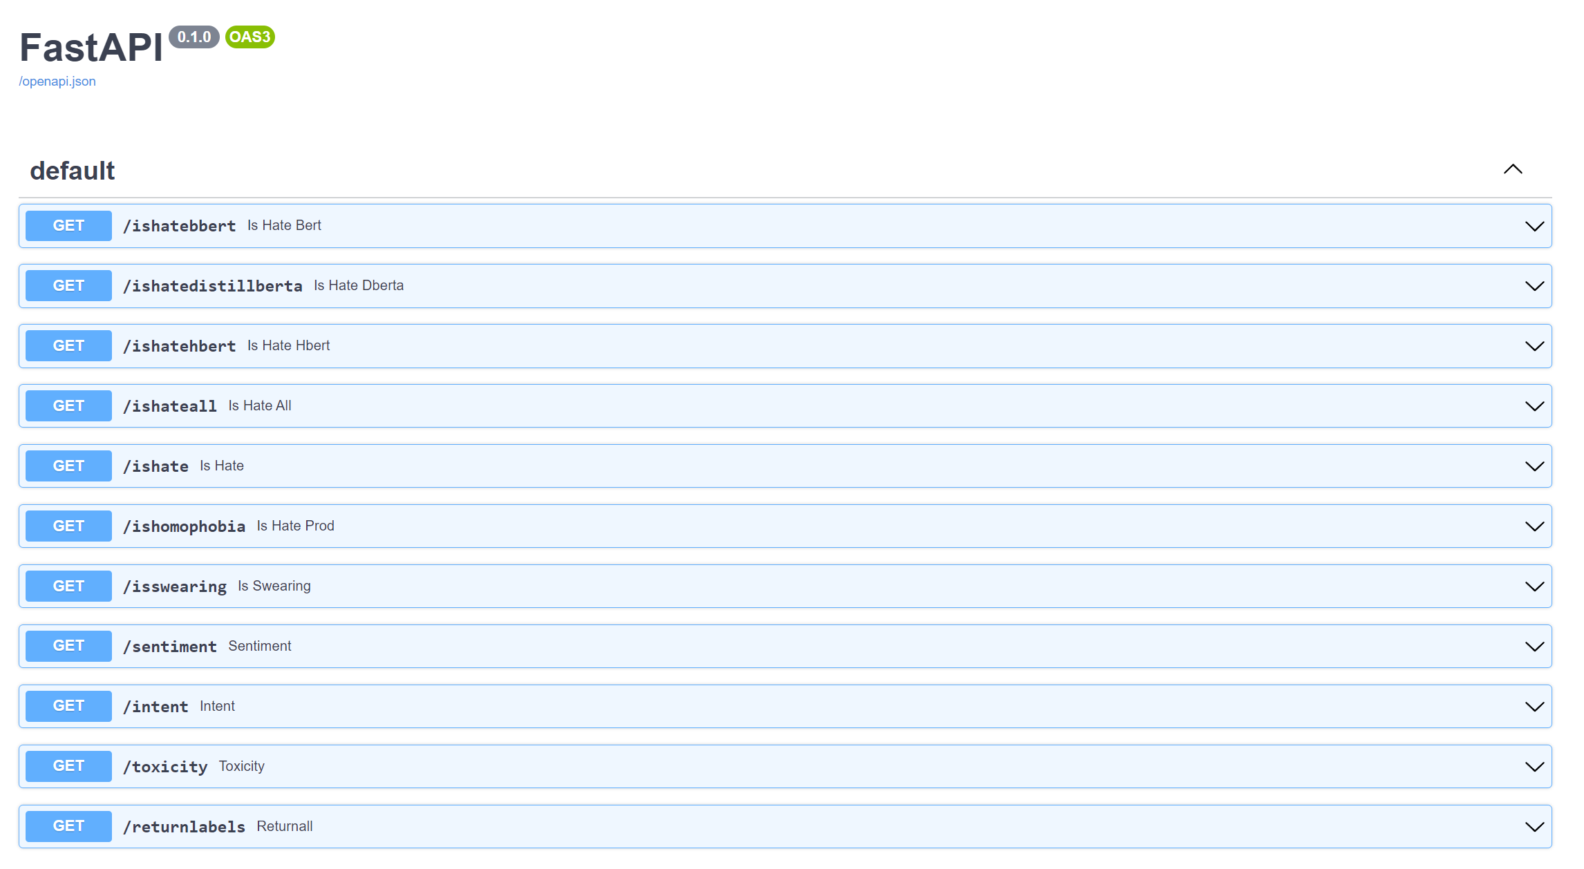The image size is (1584, 869).
Task: Click the 'Is Swearing' summary text
Action: click(274, 586)
